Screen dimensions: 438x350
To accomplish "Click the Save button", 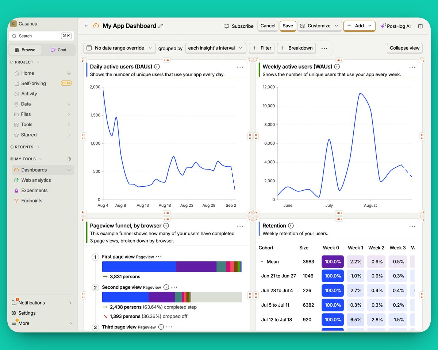I will (x=288, y=26).
